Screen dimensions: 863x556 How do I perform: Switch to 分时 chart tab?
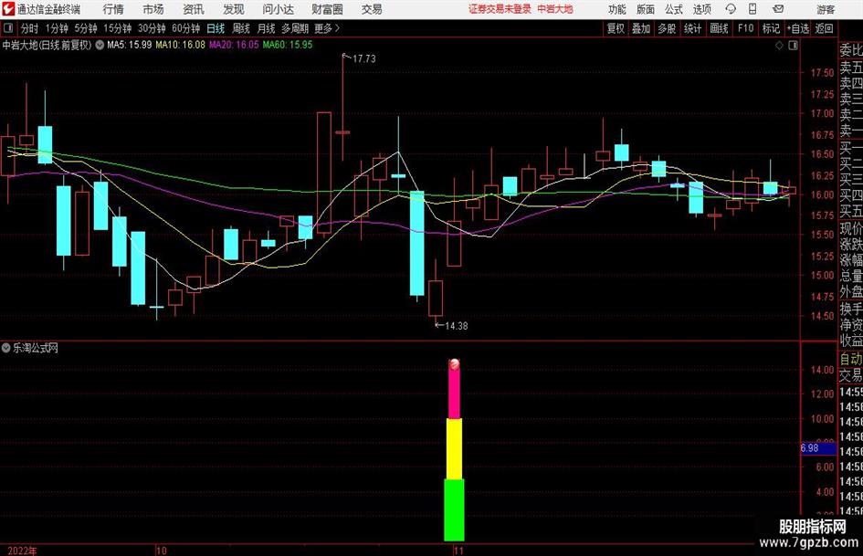tap(30, 28)
